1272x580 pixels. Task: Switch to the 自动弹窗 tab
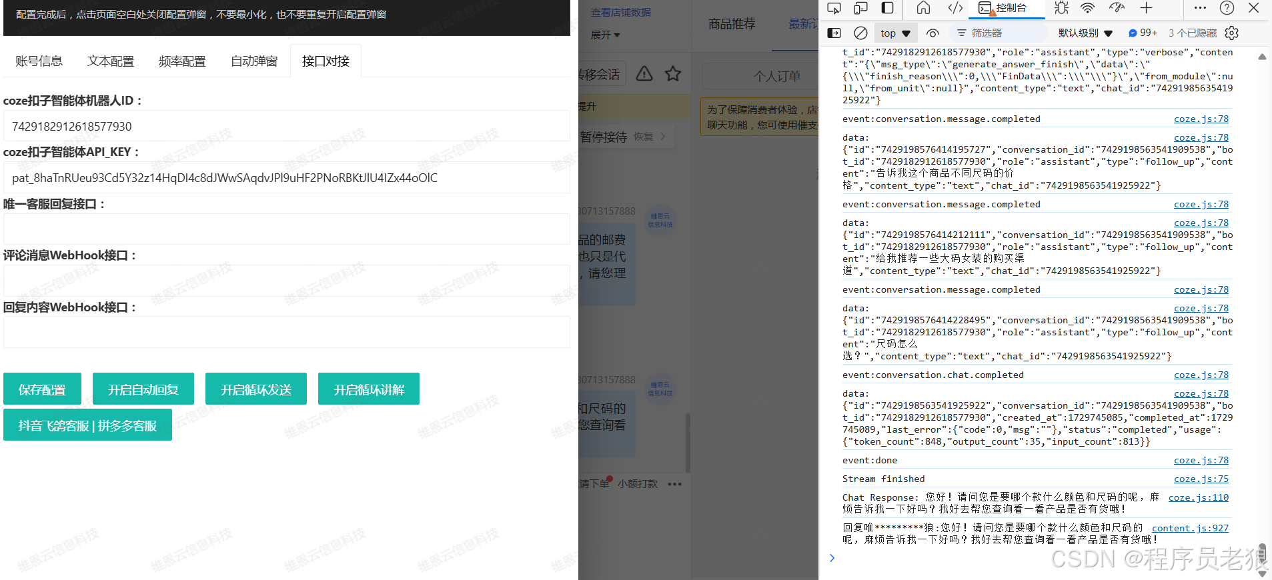click(x=254, y=61)
